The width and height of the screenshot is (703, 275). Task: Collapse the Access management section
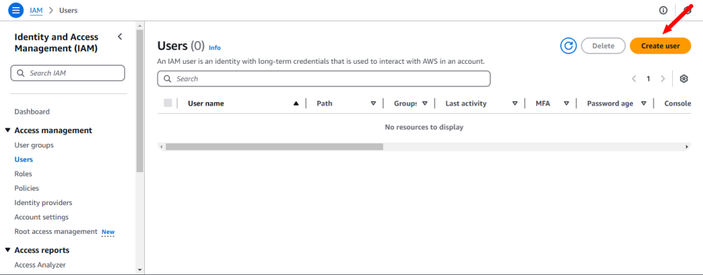pos(8,130)
